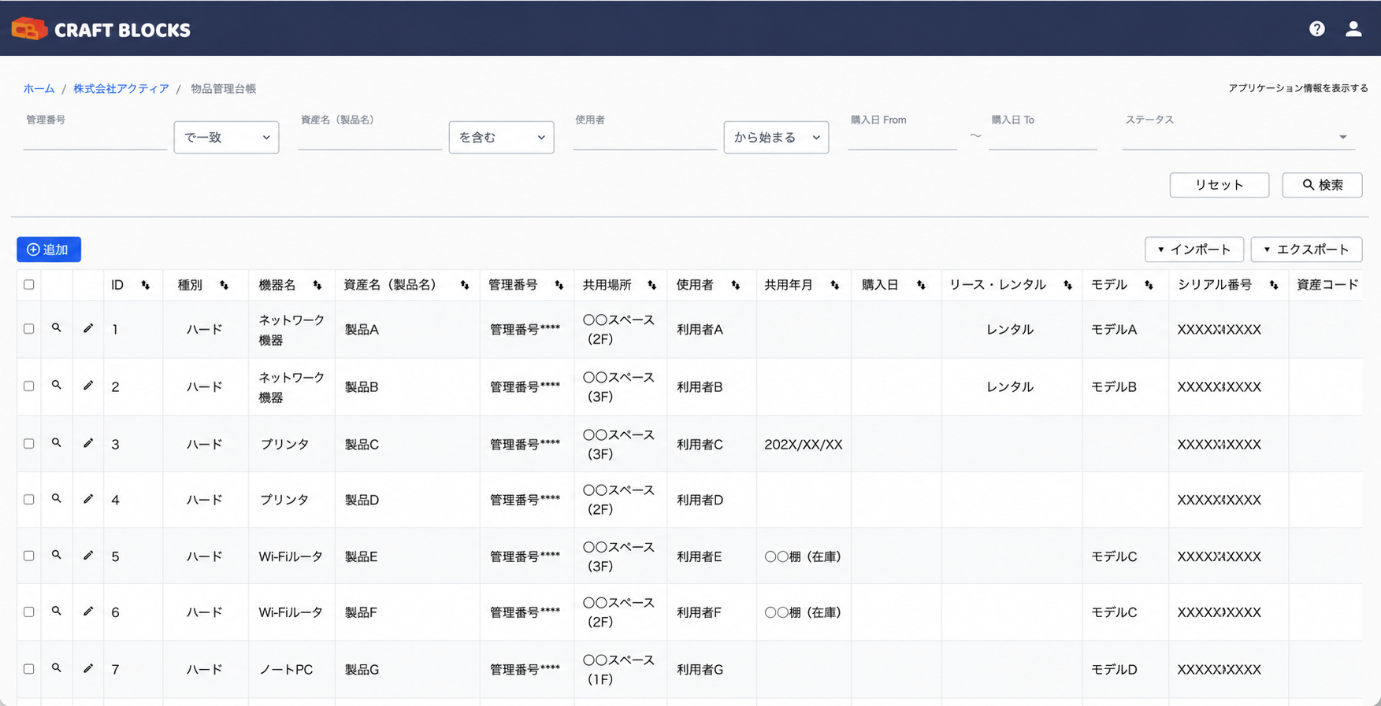Screen dimensions: 1381x706
Task: Click アプリケーション情報を表示する link
Action: (x=1298, y=88)
